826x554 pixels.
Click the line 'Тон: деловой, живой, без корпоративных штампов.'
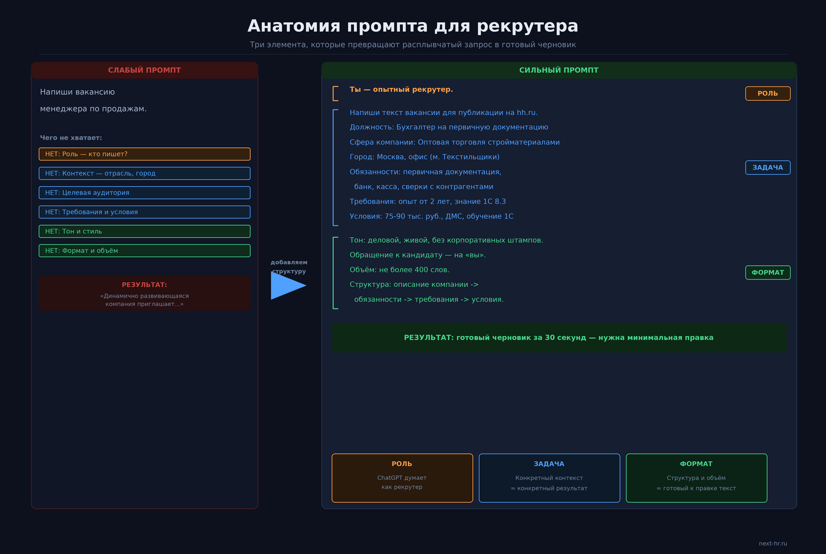tap(446, 240)
